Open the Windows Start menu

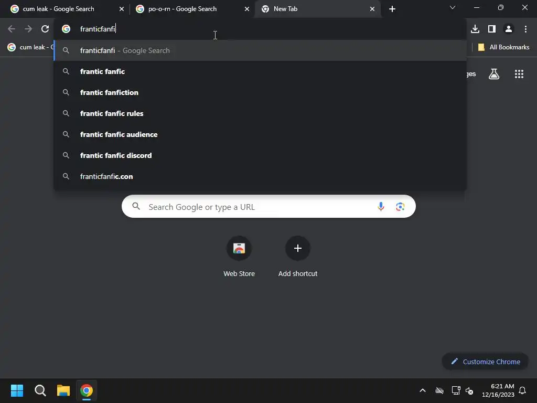pyautogui.click(x=17, y=390)
